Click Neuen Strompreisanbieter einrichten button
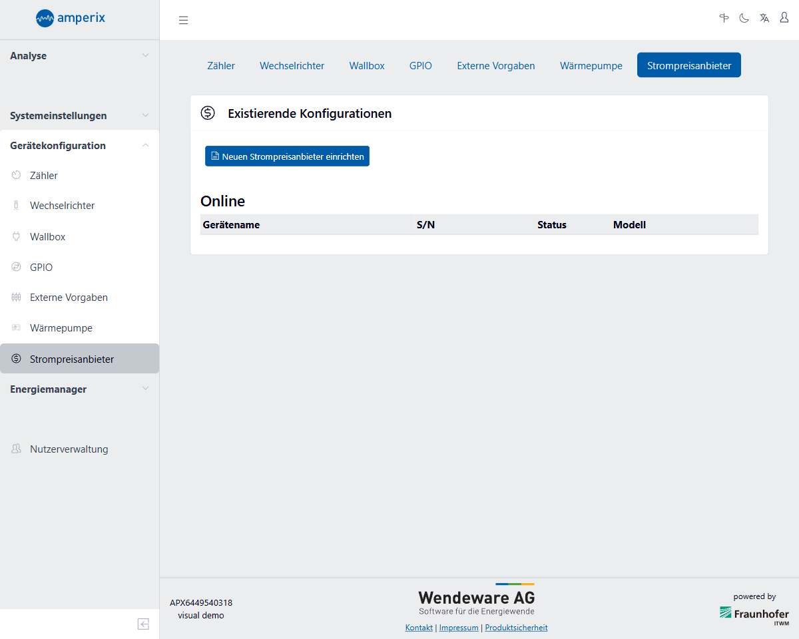The width and height of the screenshot is (799, 639). [287, 156]
